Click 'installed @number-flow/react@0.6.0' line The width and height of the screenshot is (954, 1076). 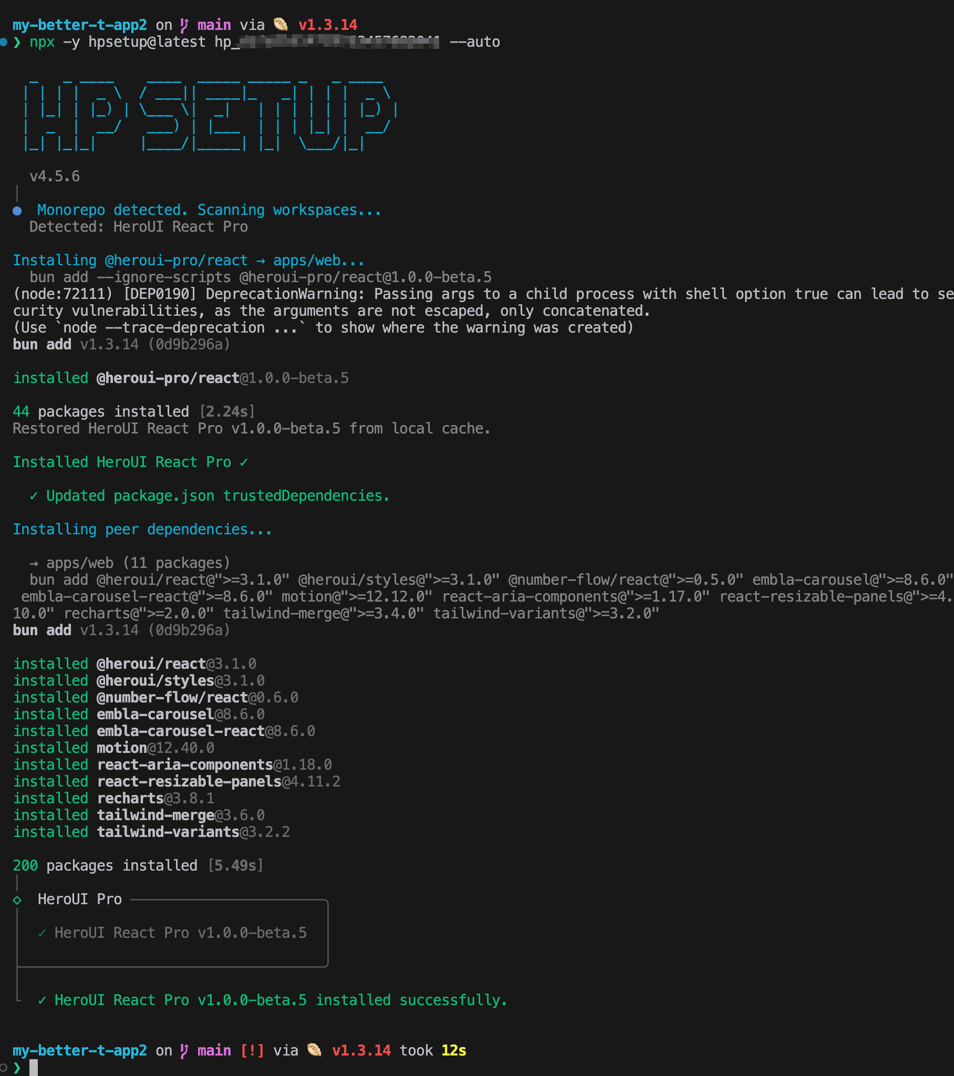coord(155,698)
